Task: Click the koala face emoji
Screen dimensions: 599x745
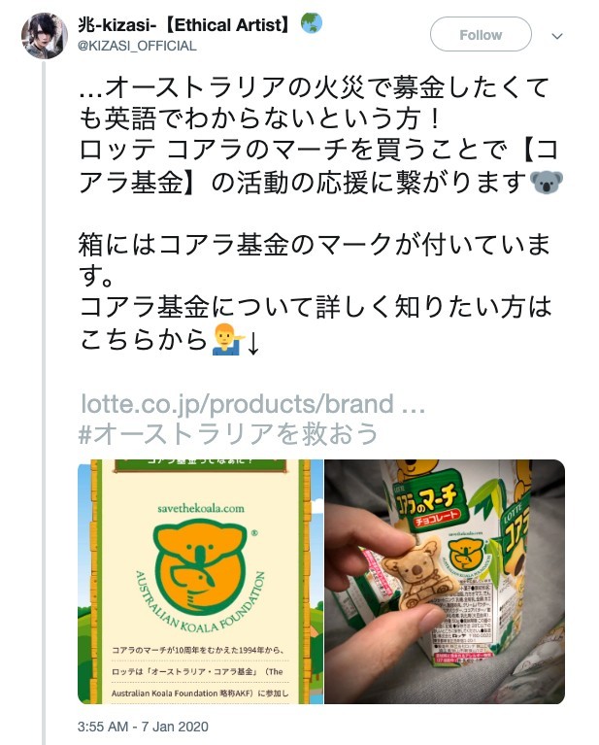Action: pos(547,183)
